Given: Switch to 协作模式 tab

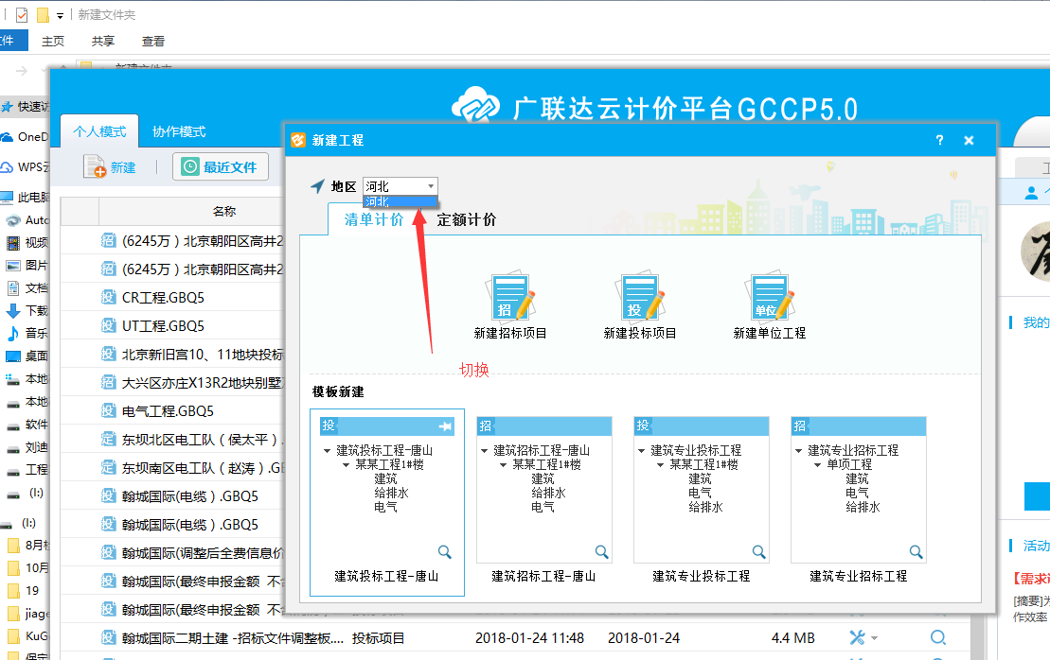Looking at the screenshot, I should [x=179, y=131].
